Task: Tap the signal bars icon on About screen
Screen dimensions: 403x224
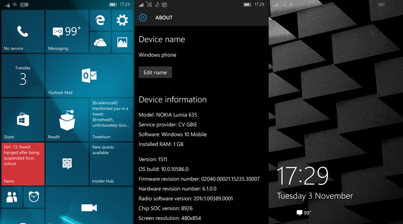Action: (x=141, y=5)
